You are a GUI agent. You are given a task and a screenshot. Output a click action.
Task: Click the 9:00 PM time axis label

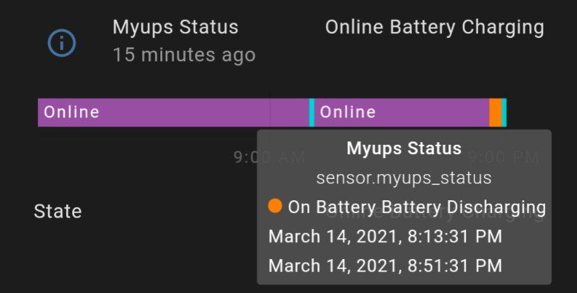[x=504, y=158]
